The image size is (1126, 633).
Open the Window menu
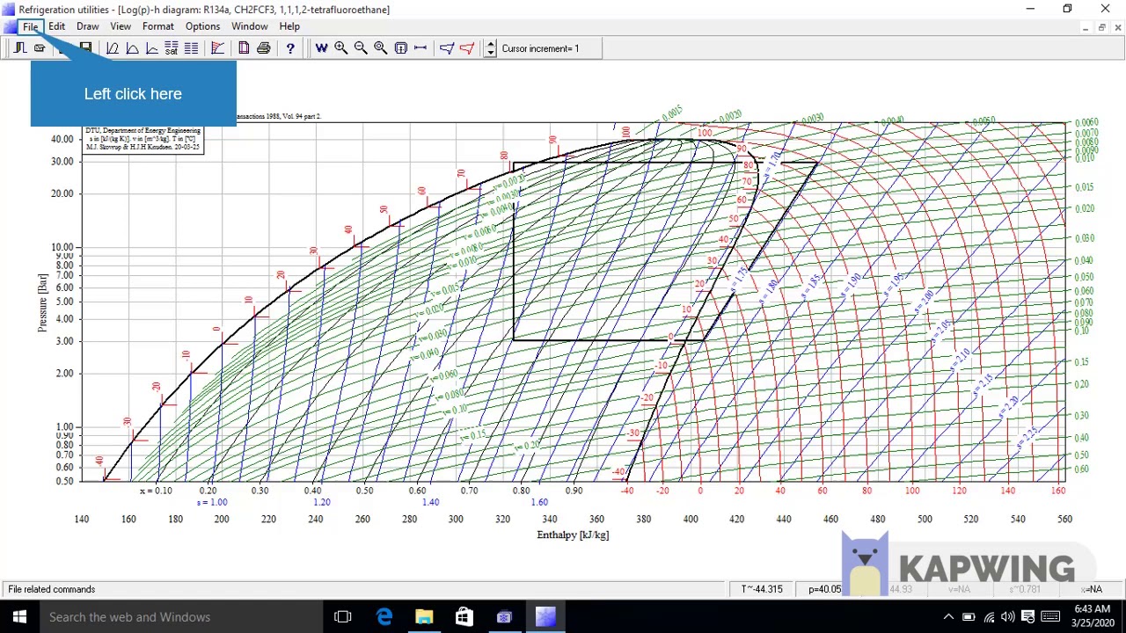tap(250, 26)
